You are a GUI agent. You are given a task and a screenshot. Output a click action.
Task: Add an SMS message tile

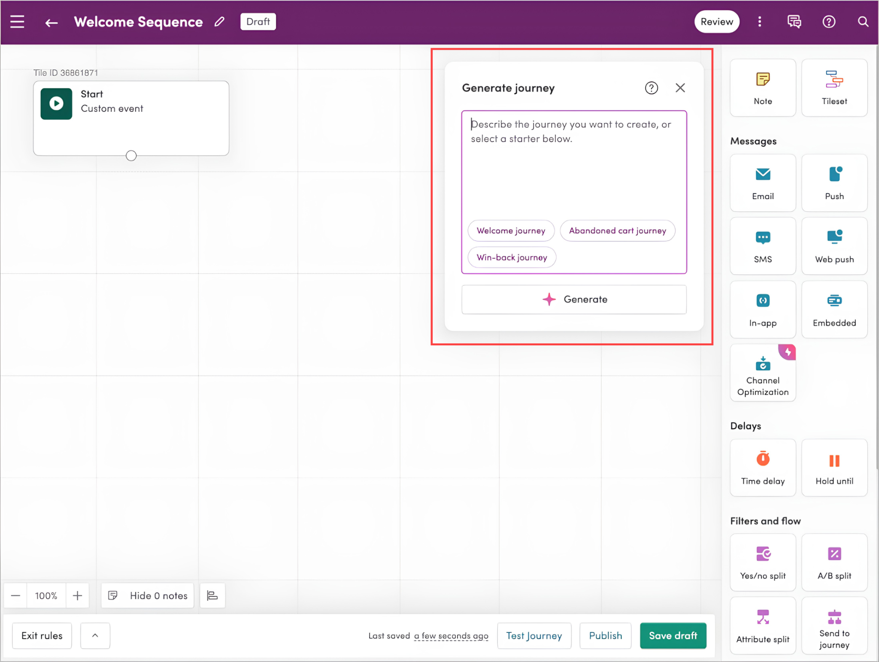click(x=763, y=246)
